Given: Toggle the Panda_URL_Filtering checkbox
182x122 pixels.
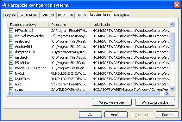Looking at the screenshot, I should [11, 68].
